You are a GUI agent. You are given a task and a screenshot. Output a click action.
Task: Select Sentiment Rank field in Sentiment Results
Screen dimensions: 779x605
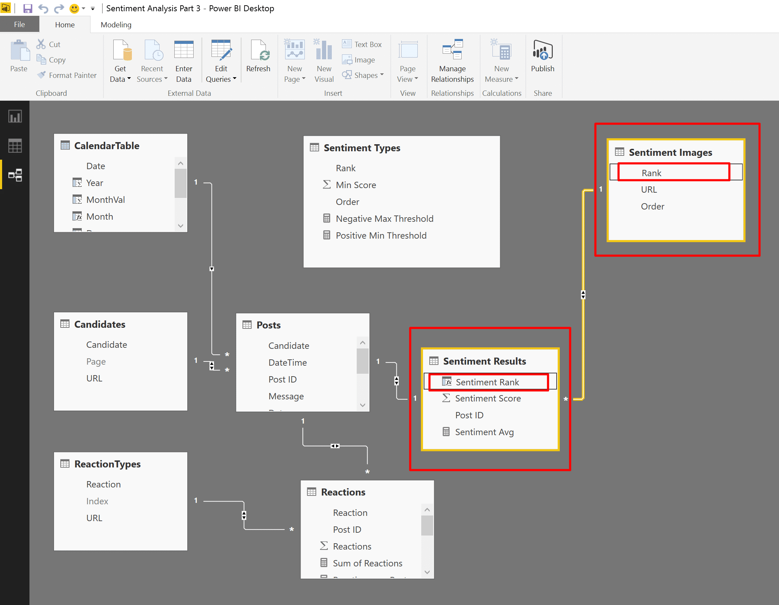487,382
